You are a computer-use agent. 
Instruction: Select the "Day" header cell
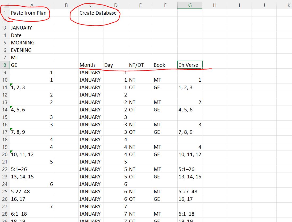(116, 65)
